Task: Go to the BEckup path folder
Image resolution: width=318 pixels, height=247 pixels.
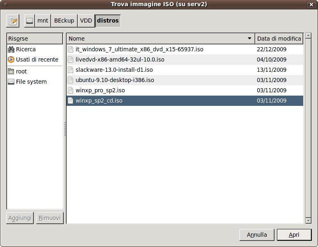Action: coord(64,21)
